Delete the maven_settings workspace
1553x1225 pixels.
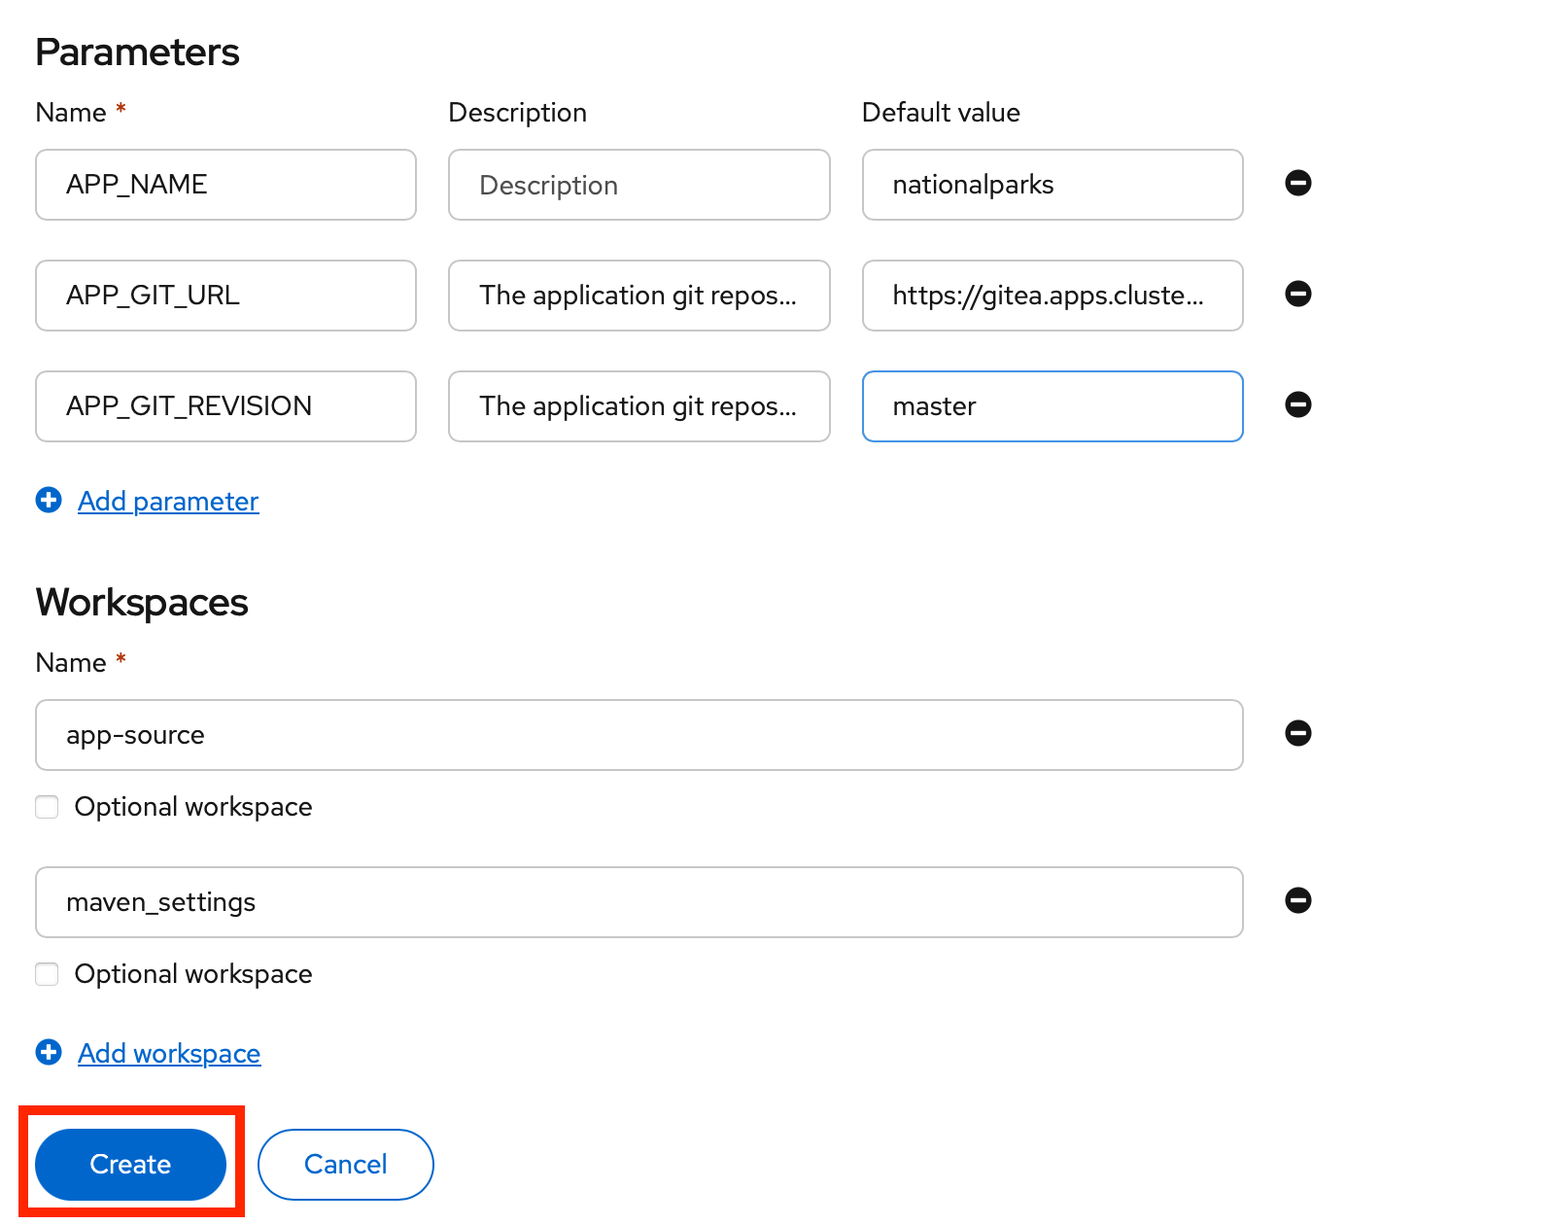click(1297, 900)
